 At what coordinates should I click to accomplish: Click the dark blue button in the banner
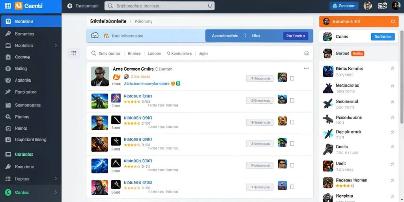click(x=296, y=36)
